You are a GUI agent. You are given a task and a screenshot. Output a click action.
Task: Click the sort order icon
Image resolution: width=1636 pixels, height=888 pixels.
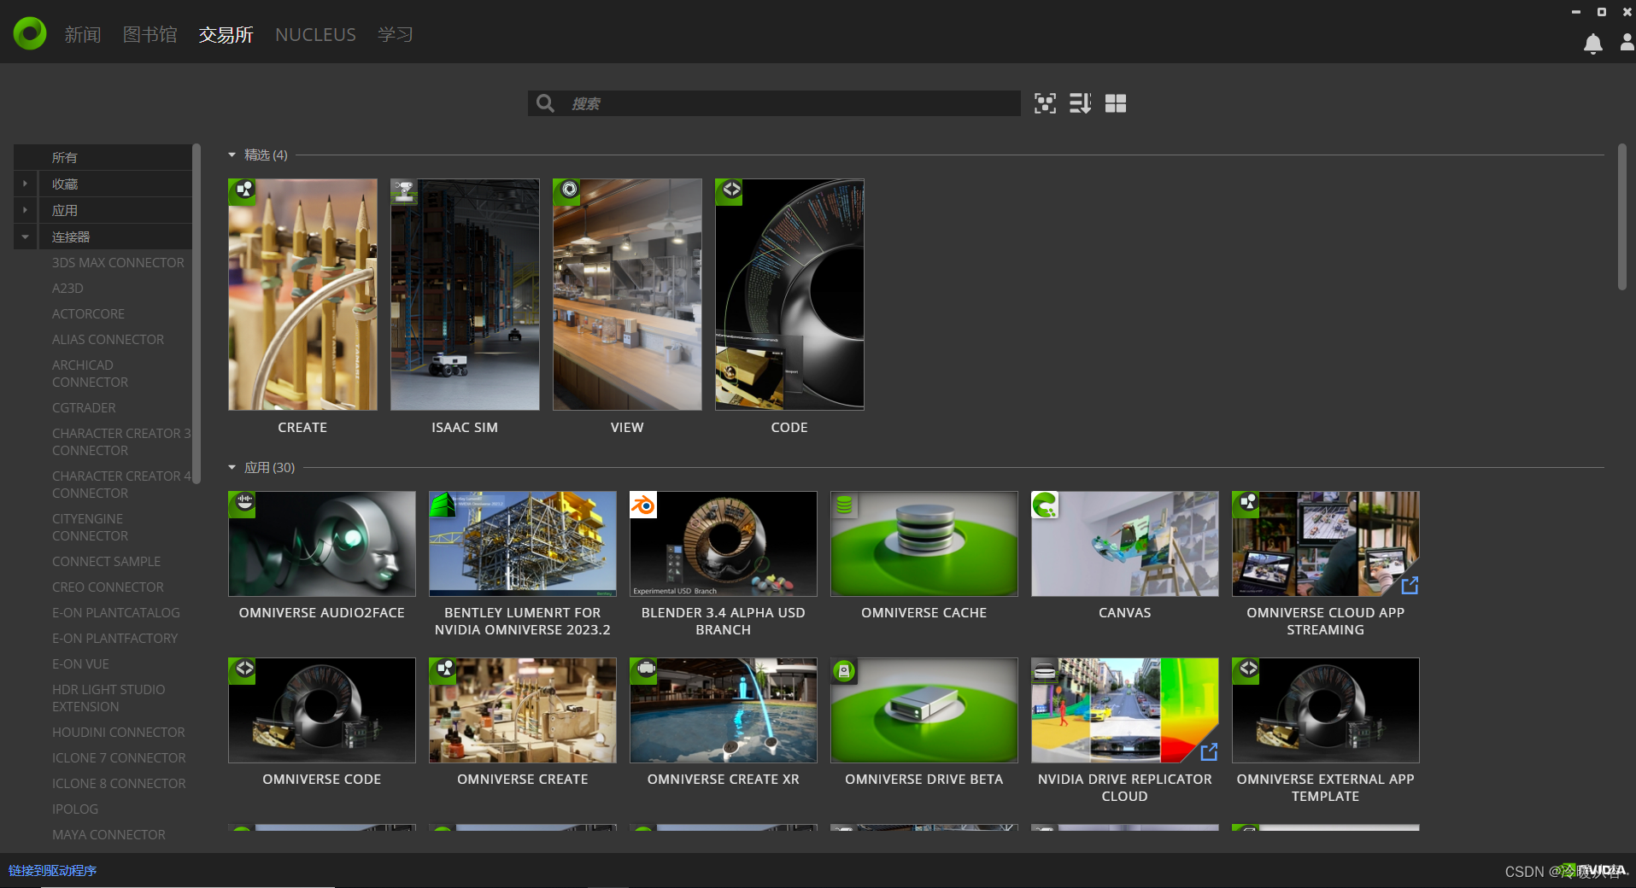coord(1080,103)
